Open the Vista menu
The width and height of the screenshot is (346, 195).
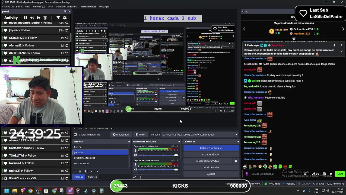(28, 6)
